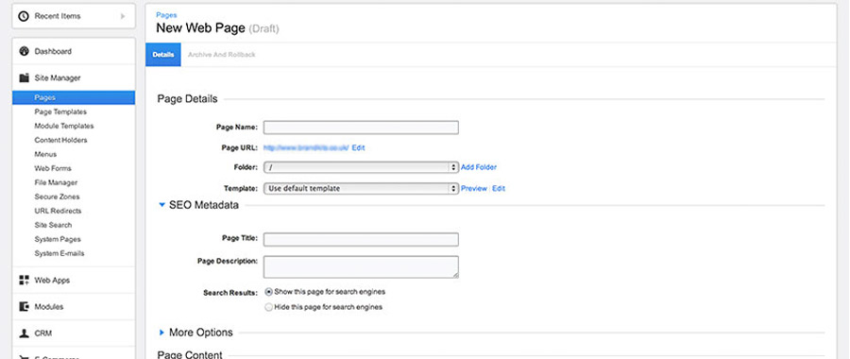
Task: Click the template Preview link
Action: tap(474, 189)
